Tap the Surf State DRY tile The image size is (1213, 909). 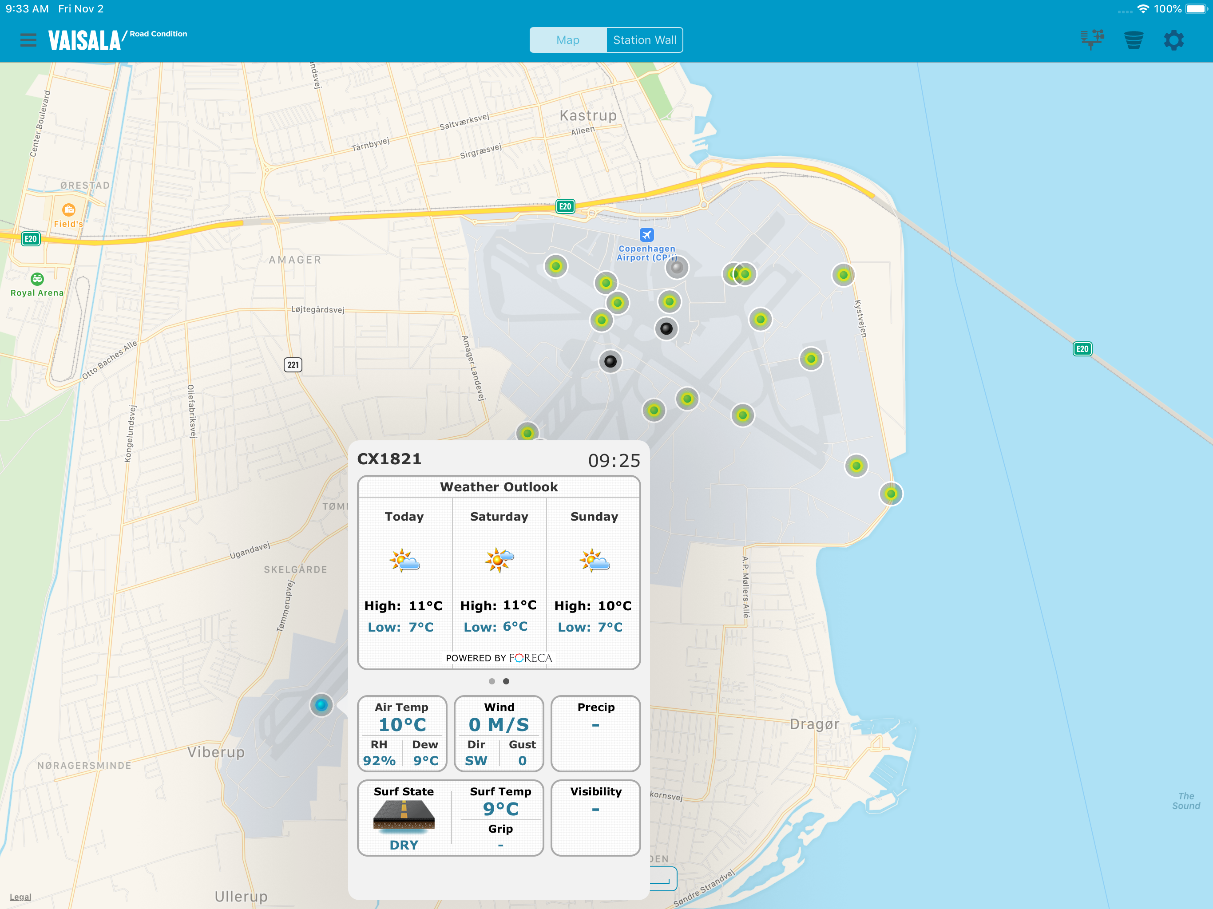point(404,818)
